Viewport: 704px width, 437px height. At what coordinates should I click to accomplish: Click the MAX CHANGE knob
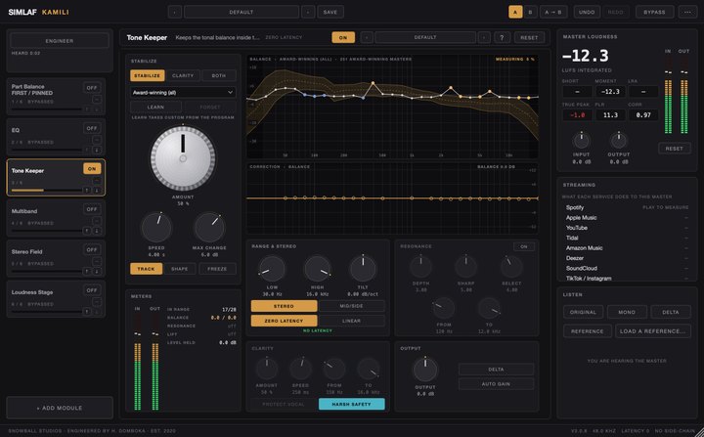coord(209,228)
